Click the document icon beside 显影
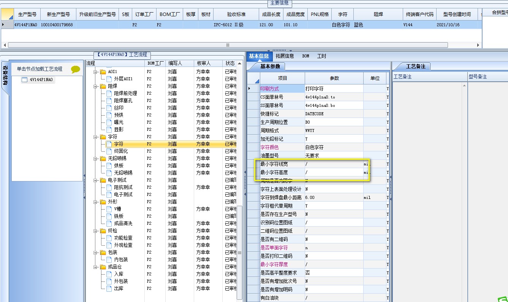 [x=109, y=130]
